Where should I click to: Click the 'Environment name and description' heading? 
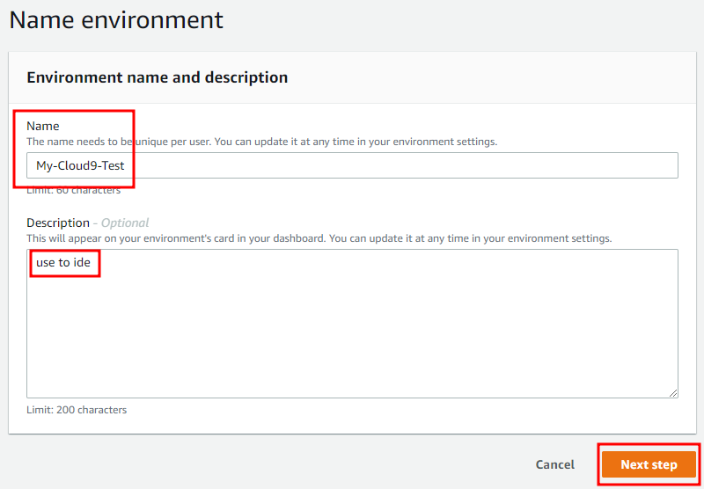tap(158, 77)
